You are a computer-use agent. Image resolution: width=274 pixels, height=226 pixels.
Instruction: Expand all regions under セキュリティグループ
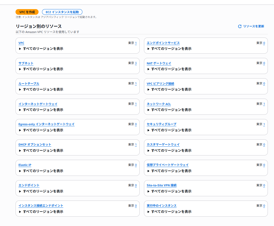[x=169, y=130]
